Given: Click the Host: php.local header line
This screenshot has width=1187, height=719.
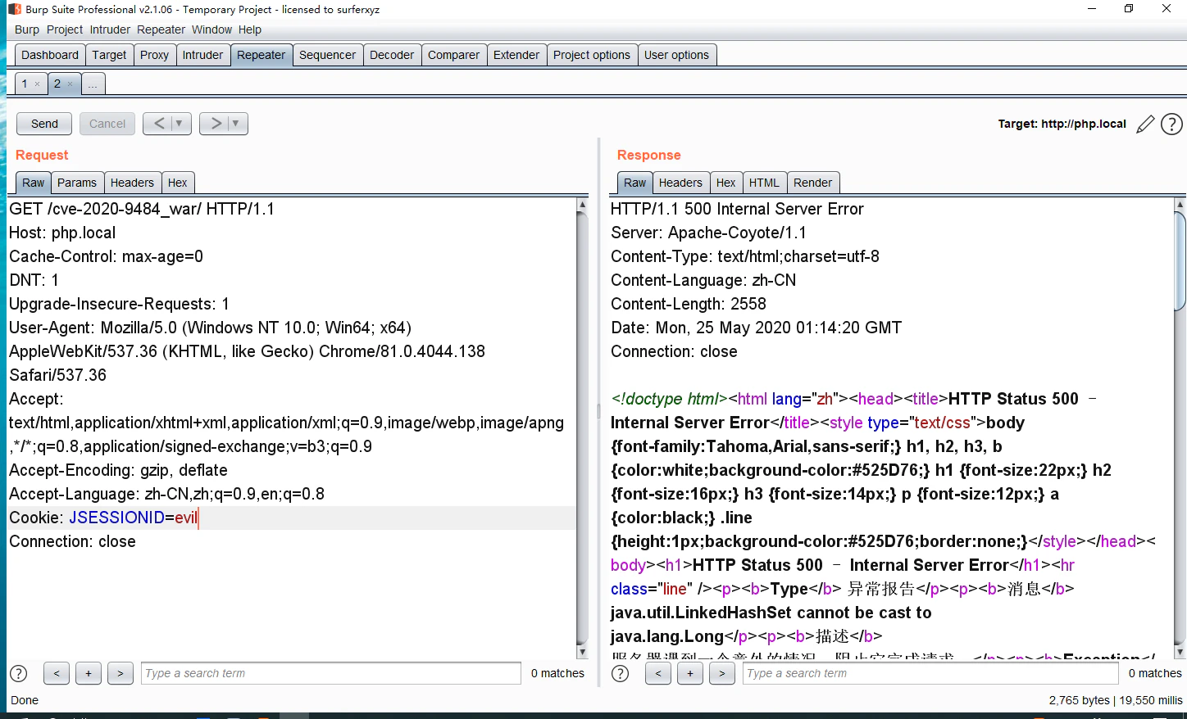Looking at the screenshot, I should tap(62, 233).
